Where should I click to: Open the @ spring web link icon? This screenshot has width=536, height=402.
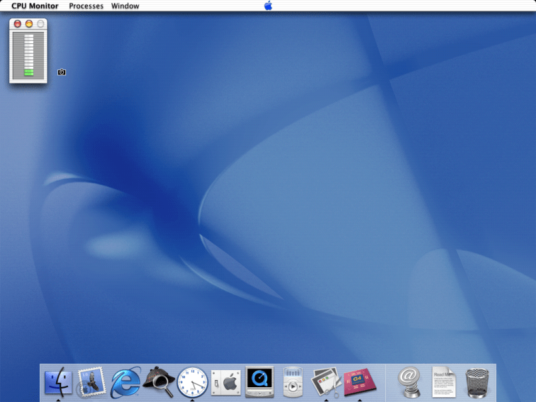click(409, 383)
